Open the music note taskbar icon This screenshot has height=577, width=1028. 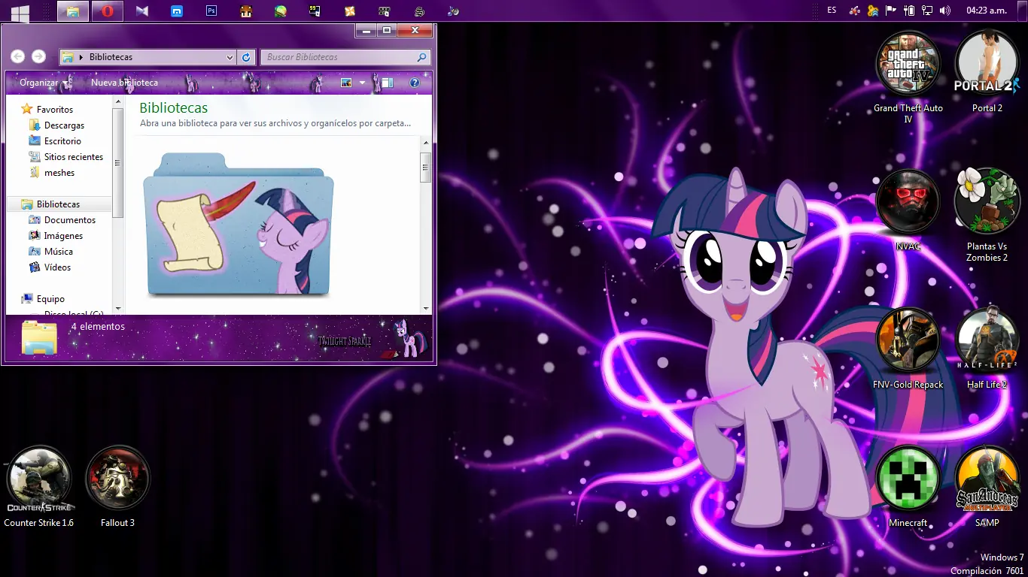click(x=454, y=11)
